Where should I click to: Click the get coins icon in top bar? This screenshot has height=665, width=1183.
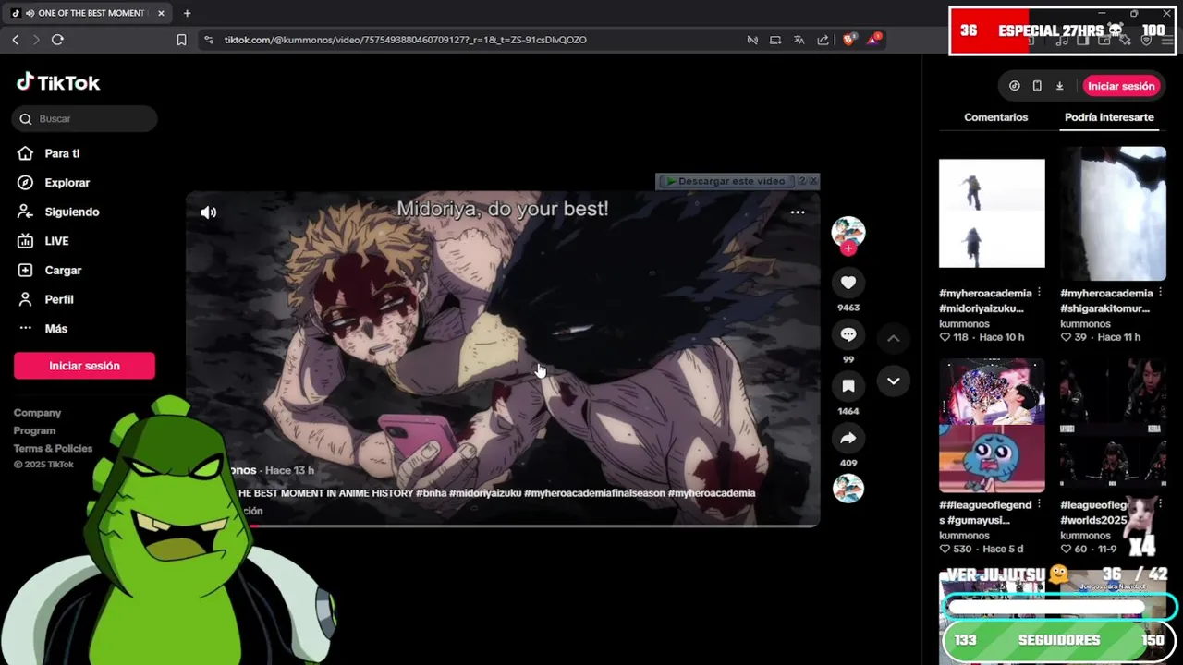[1015, 86]
